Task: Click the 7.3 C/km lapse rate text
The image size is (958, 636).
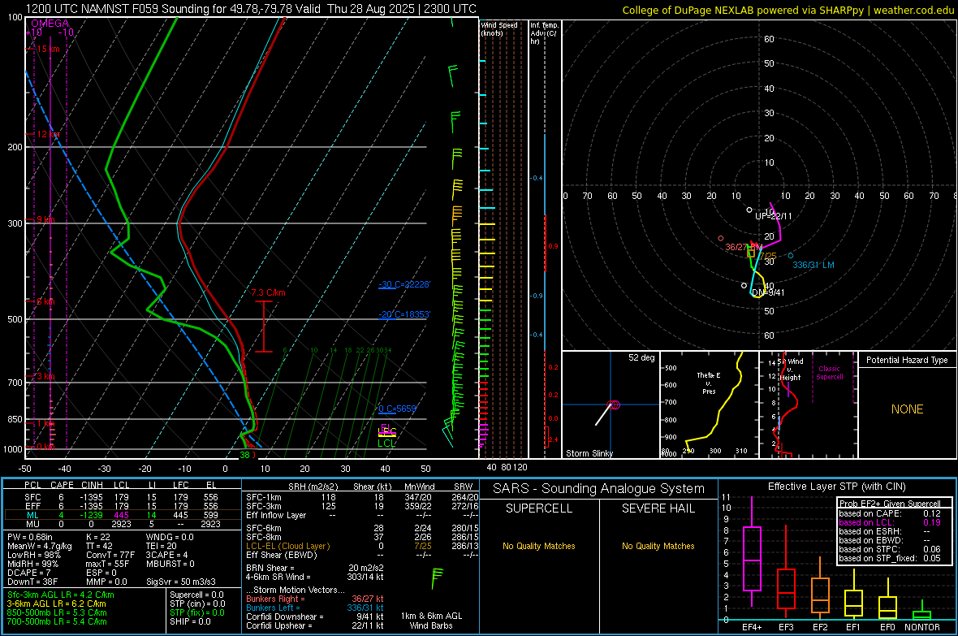Action: pyautogui.click(x=268, y=292)
